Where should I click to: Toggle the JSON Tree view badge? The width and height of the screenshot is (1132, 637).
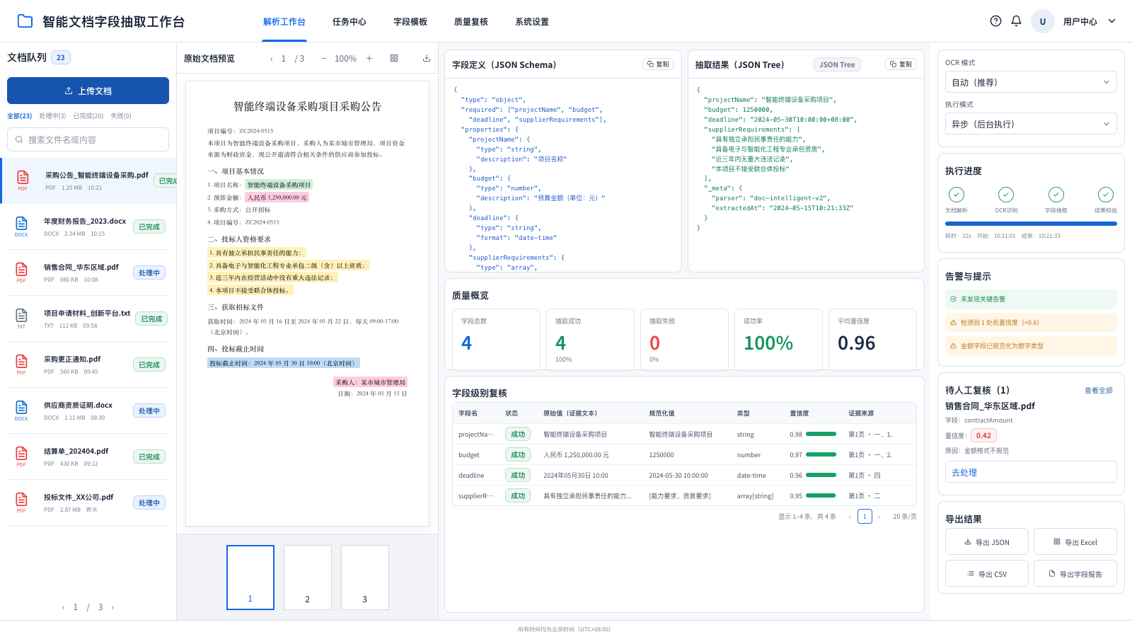(x=837, y=64)
